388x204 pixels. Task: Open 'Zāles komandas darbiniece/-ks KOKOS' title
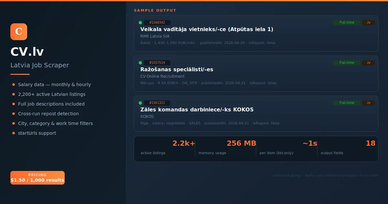[x=197, y=110]
